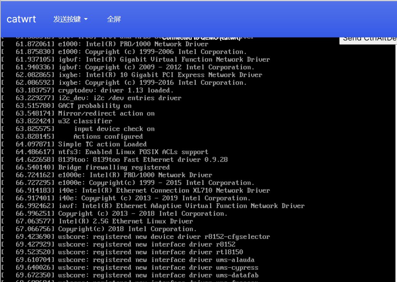Image resolution: width=397 pixels, height=282 pixels.
Task: Click the 'iavf: Intel(R) Ethernet Adaptive Virtual Function' line
Action: [x=153, y=206]
